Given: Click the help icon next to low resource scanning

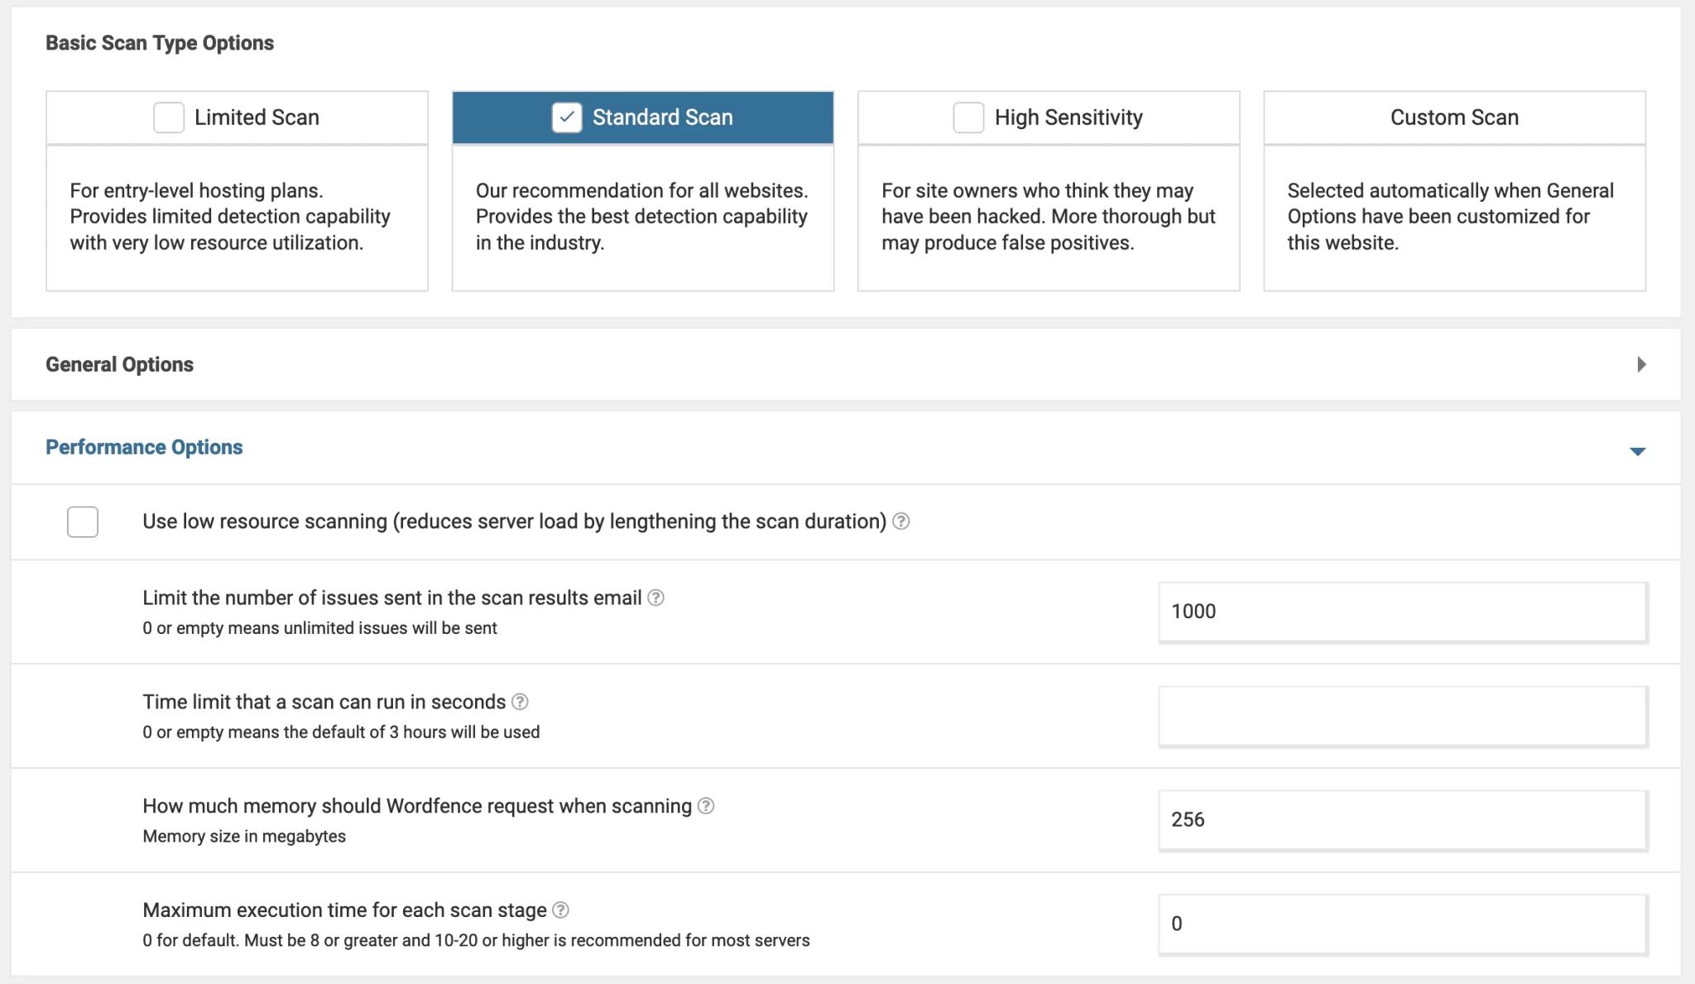Looking at the screenshot, I should click(902, 520).
